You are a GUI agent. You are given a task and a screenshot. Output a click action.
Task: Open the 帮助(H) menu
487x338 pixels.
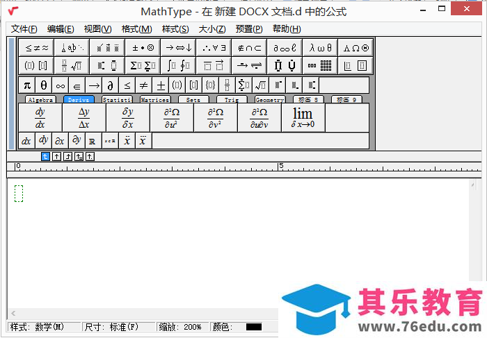pyautogui.click(x=287, y=29)
